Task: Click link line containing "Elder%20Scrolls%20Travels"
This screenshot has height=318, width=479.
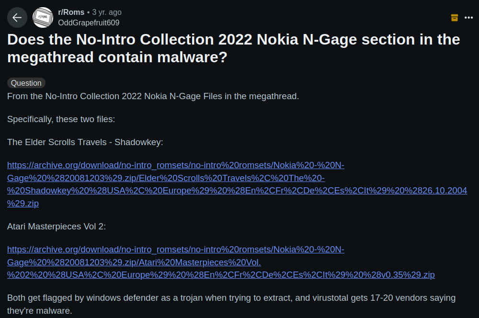Action: point(166,178)
